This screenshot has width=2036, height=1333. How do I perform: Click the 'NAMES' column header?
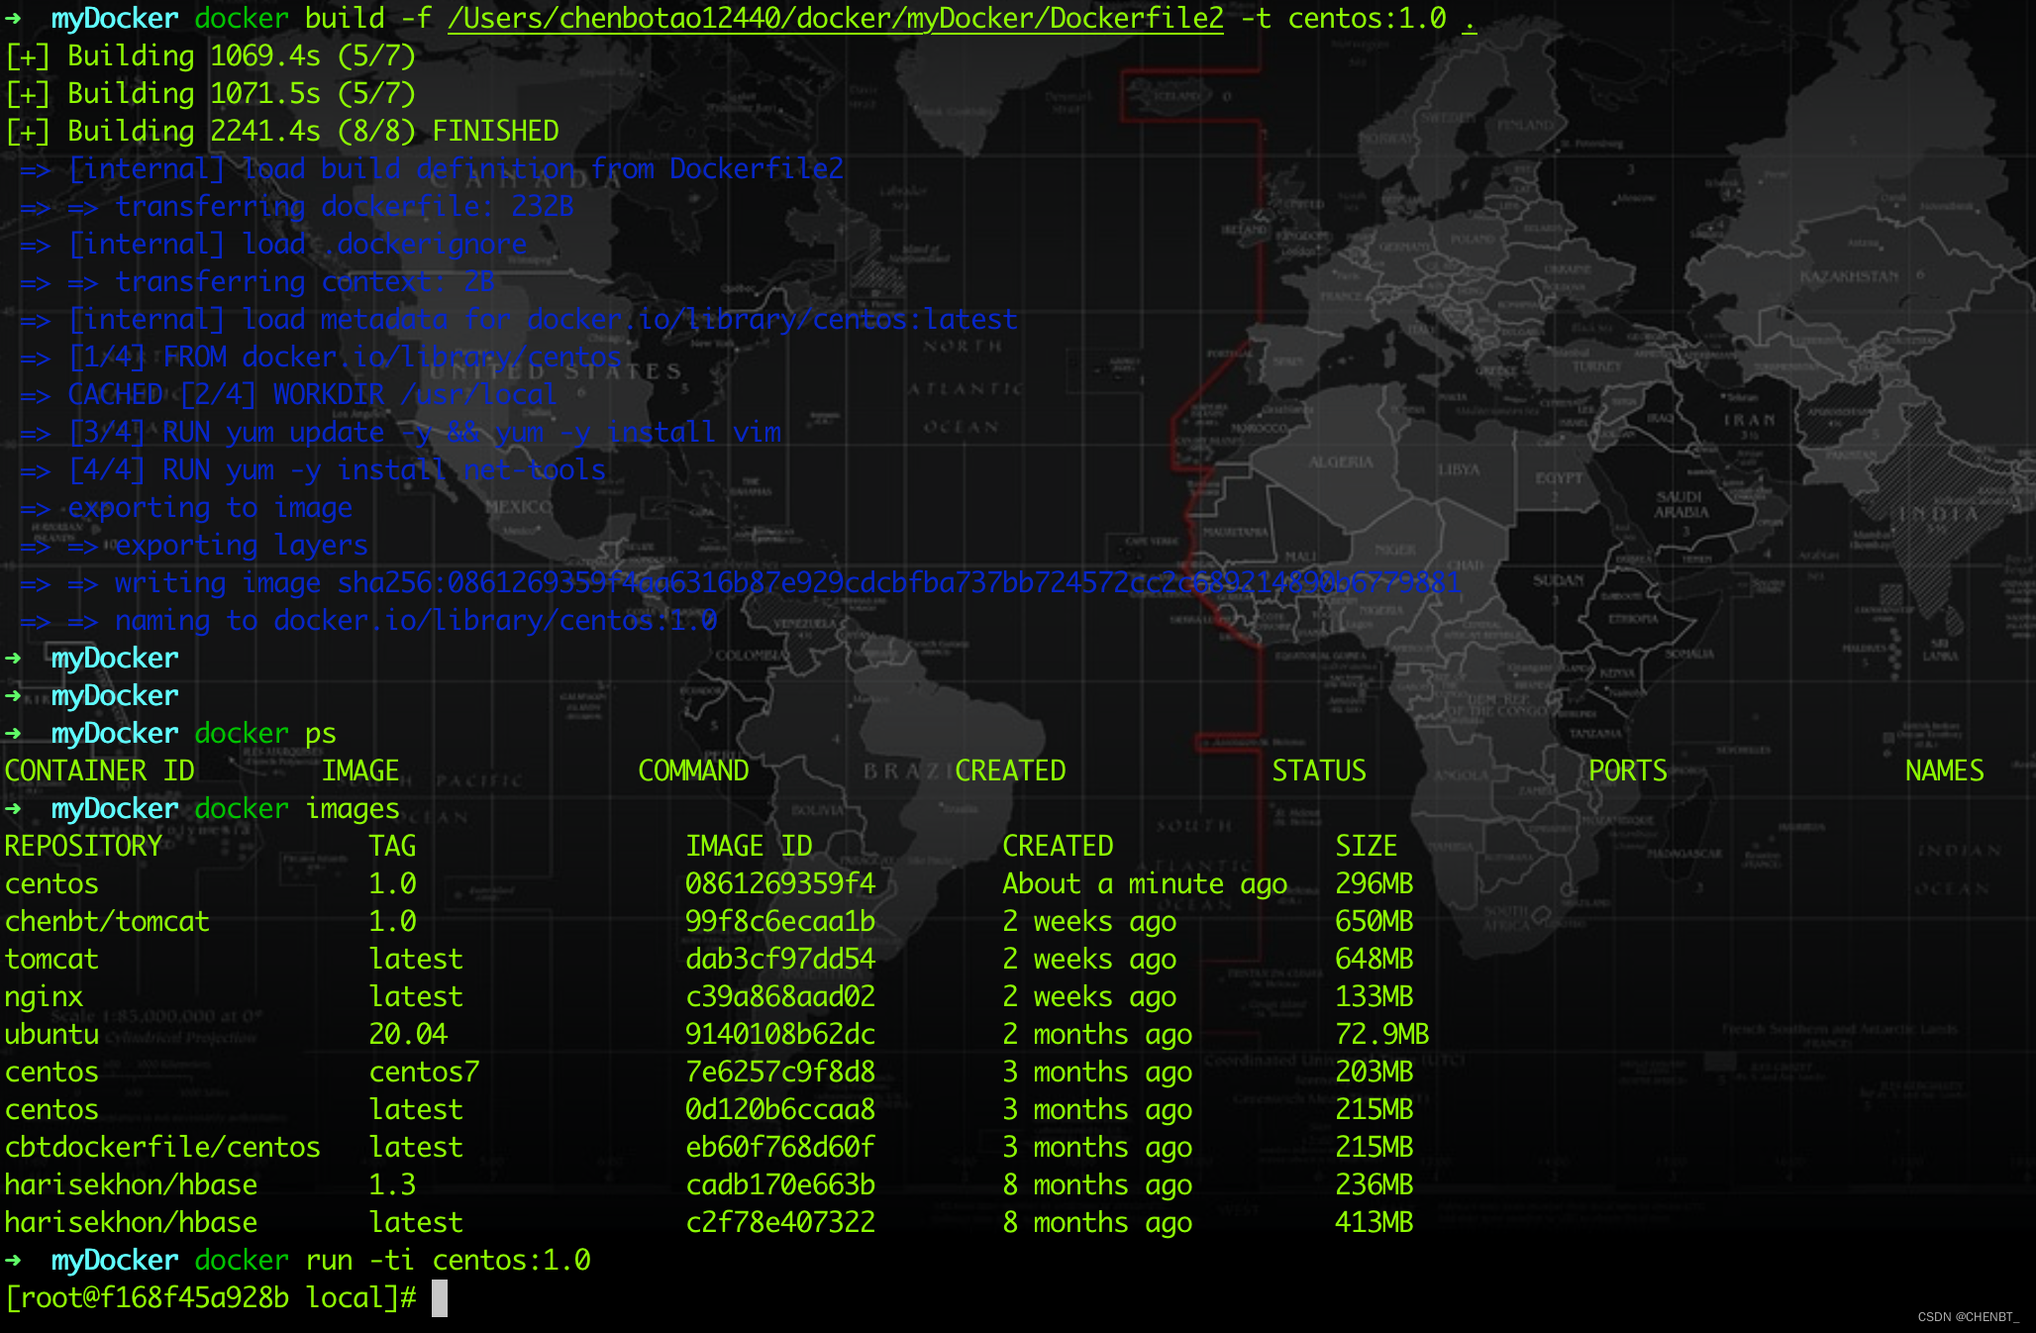pos(1945,770)
